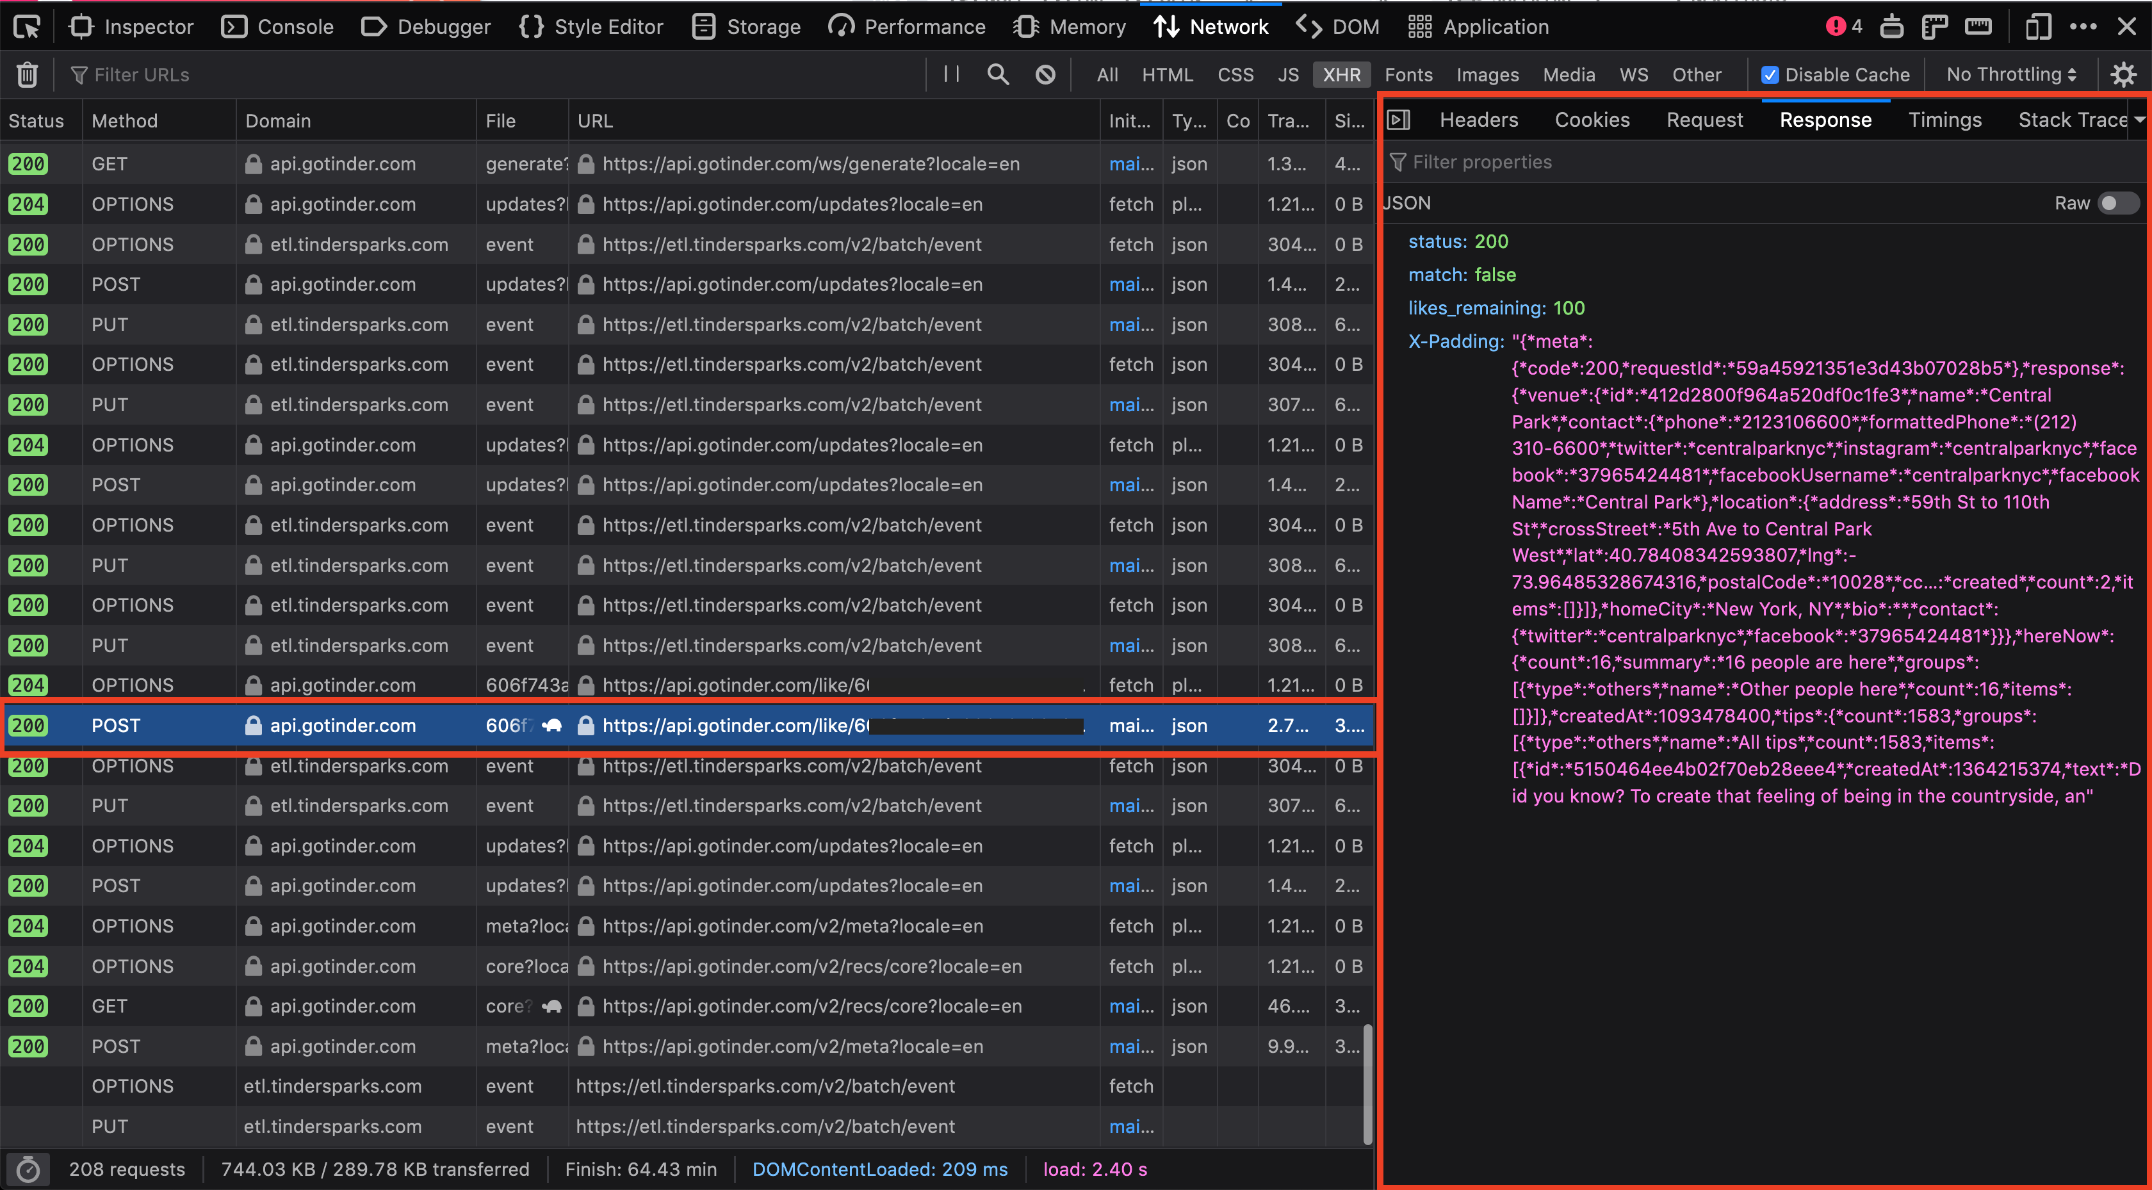Click the element picker icon
The height and width of the screenshot is (1190, 2152).
point(27,27)
